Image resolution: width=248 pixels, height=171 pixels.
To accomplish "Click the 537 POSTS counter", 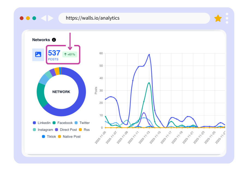I will click(x=54, y=54).
